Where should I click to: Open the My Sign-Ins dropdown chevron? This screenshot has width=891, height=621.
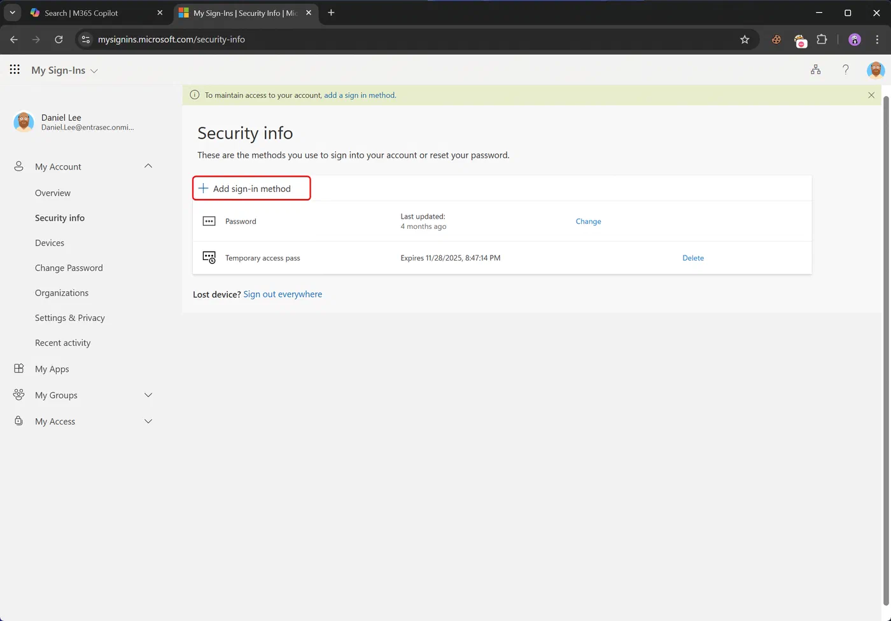coord(94,71)
